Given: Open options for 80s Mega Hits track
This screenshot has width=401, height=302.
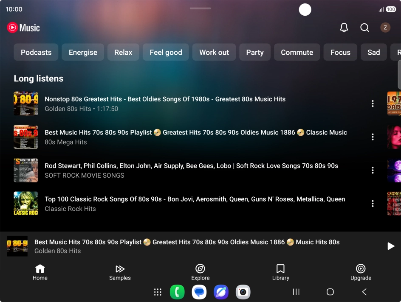Looking at the screenshot, I should pyautogui.click(x=373, y=137).
